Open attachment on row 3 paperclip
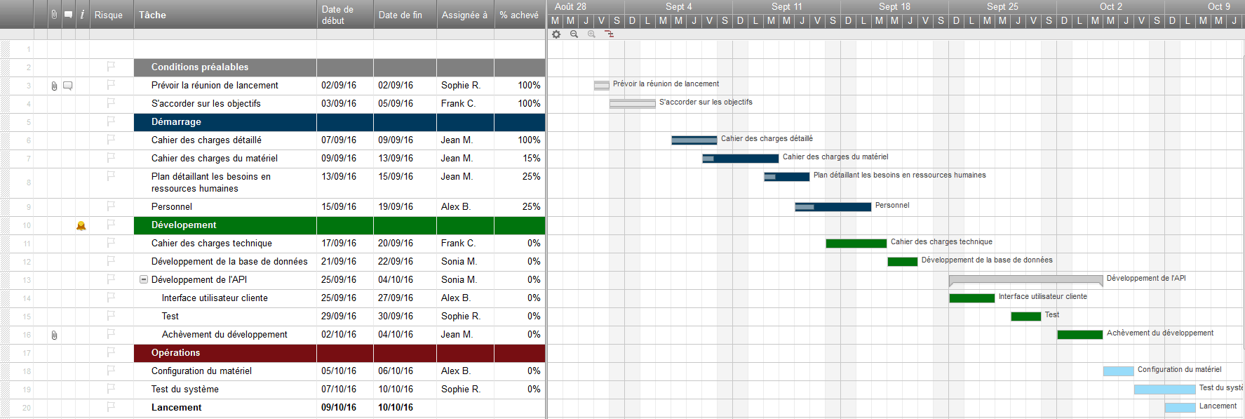The height and width of the screenshot is (419, 1245). (x=54, y=86)
